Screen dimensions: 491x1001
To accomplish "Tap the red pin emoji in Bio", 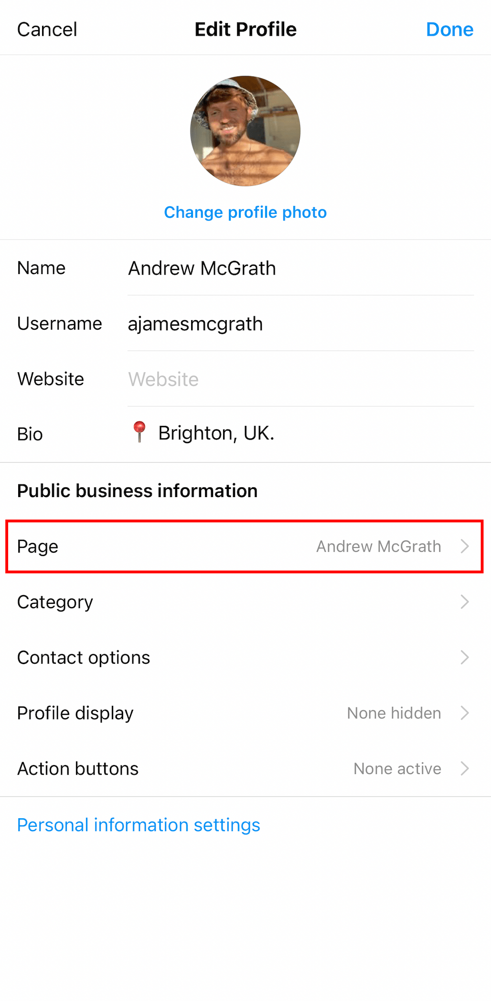I will pos(139,432).
